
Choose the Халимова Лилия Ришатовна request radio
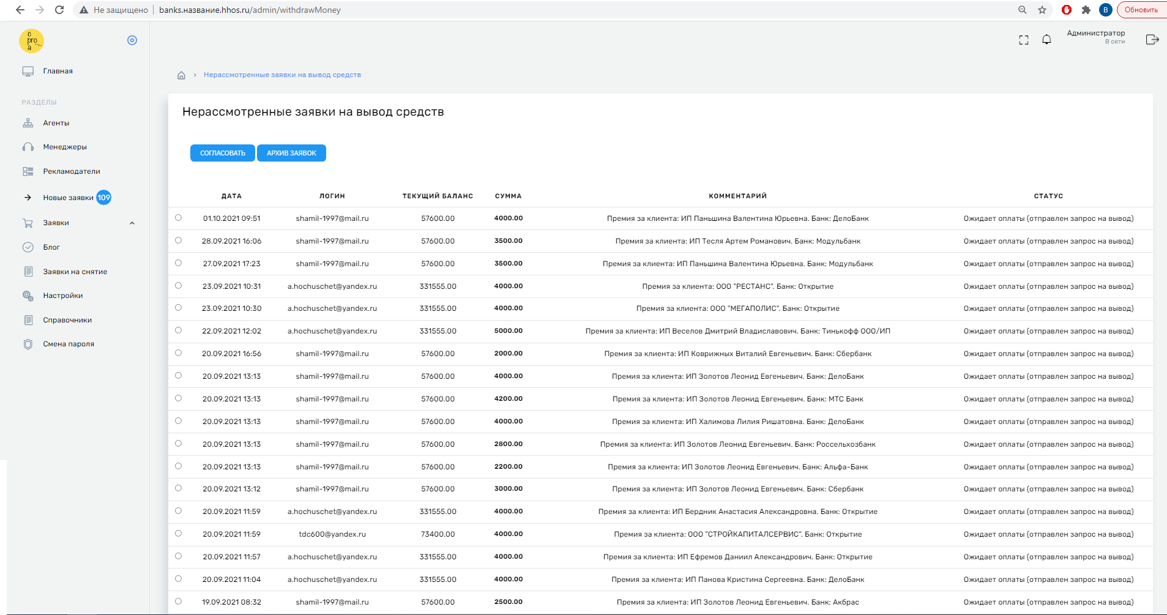(x=178, y=421)
